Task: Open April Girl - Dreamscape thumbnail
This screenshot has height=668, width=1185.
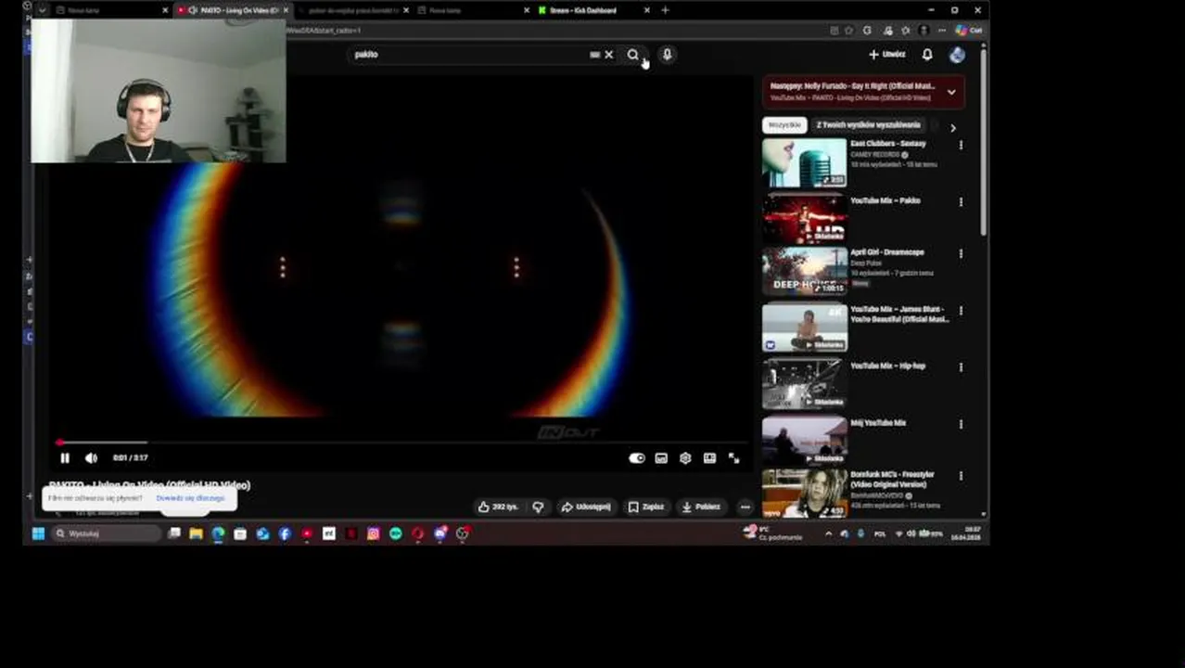Action: coord(805,271)
